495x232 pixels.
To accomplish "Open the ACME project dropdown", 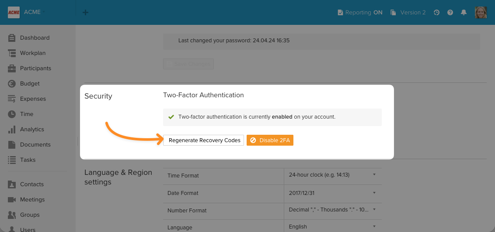I will tap(35, 12).
